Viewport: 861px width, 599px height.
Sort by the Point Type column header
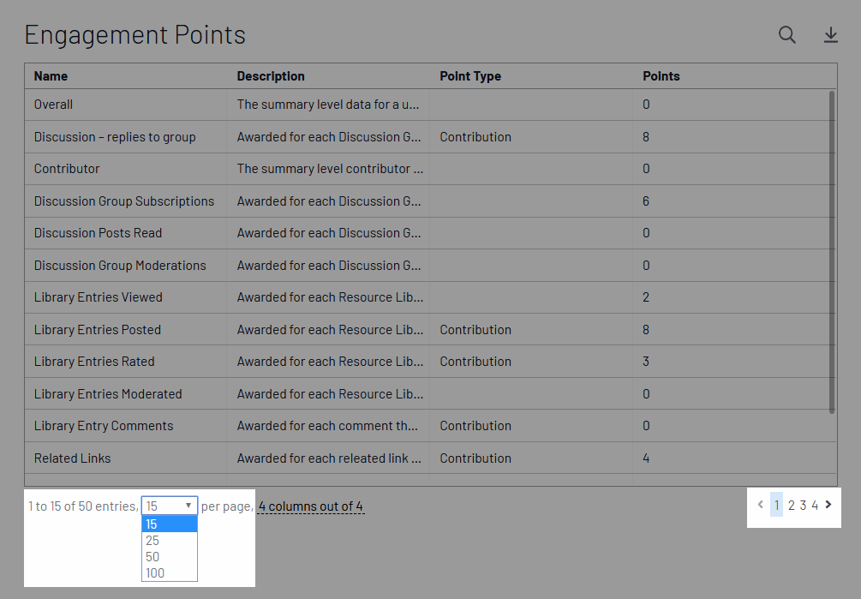pyautogui.click(x=470, y=76)
